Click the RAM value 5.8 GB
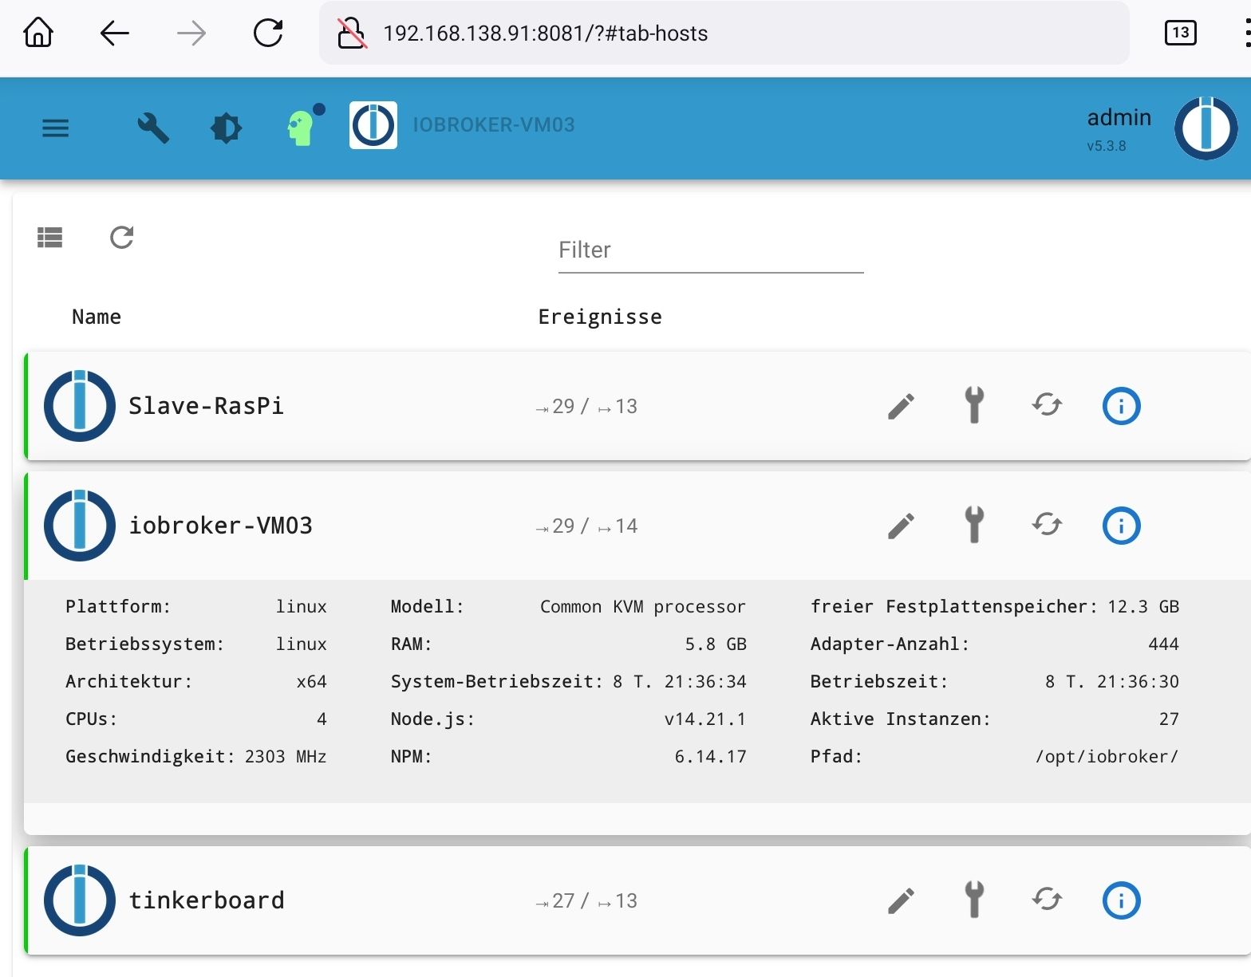1251x977 pixels. [716, 644]
